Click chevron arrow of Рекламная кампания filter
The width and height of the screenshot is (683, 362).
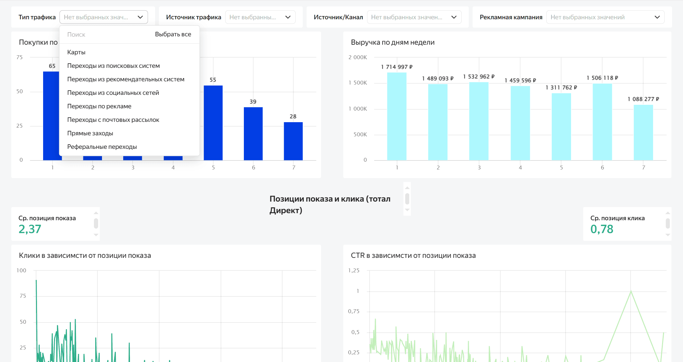[657, 17]
